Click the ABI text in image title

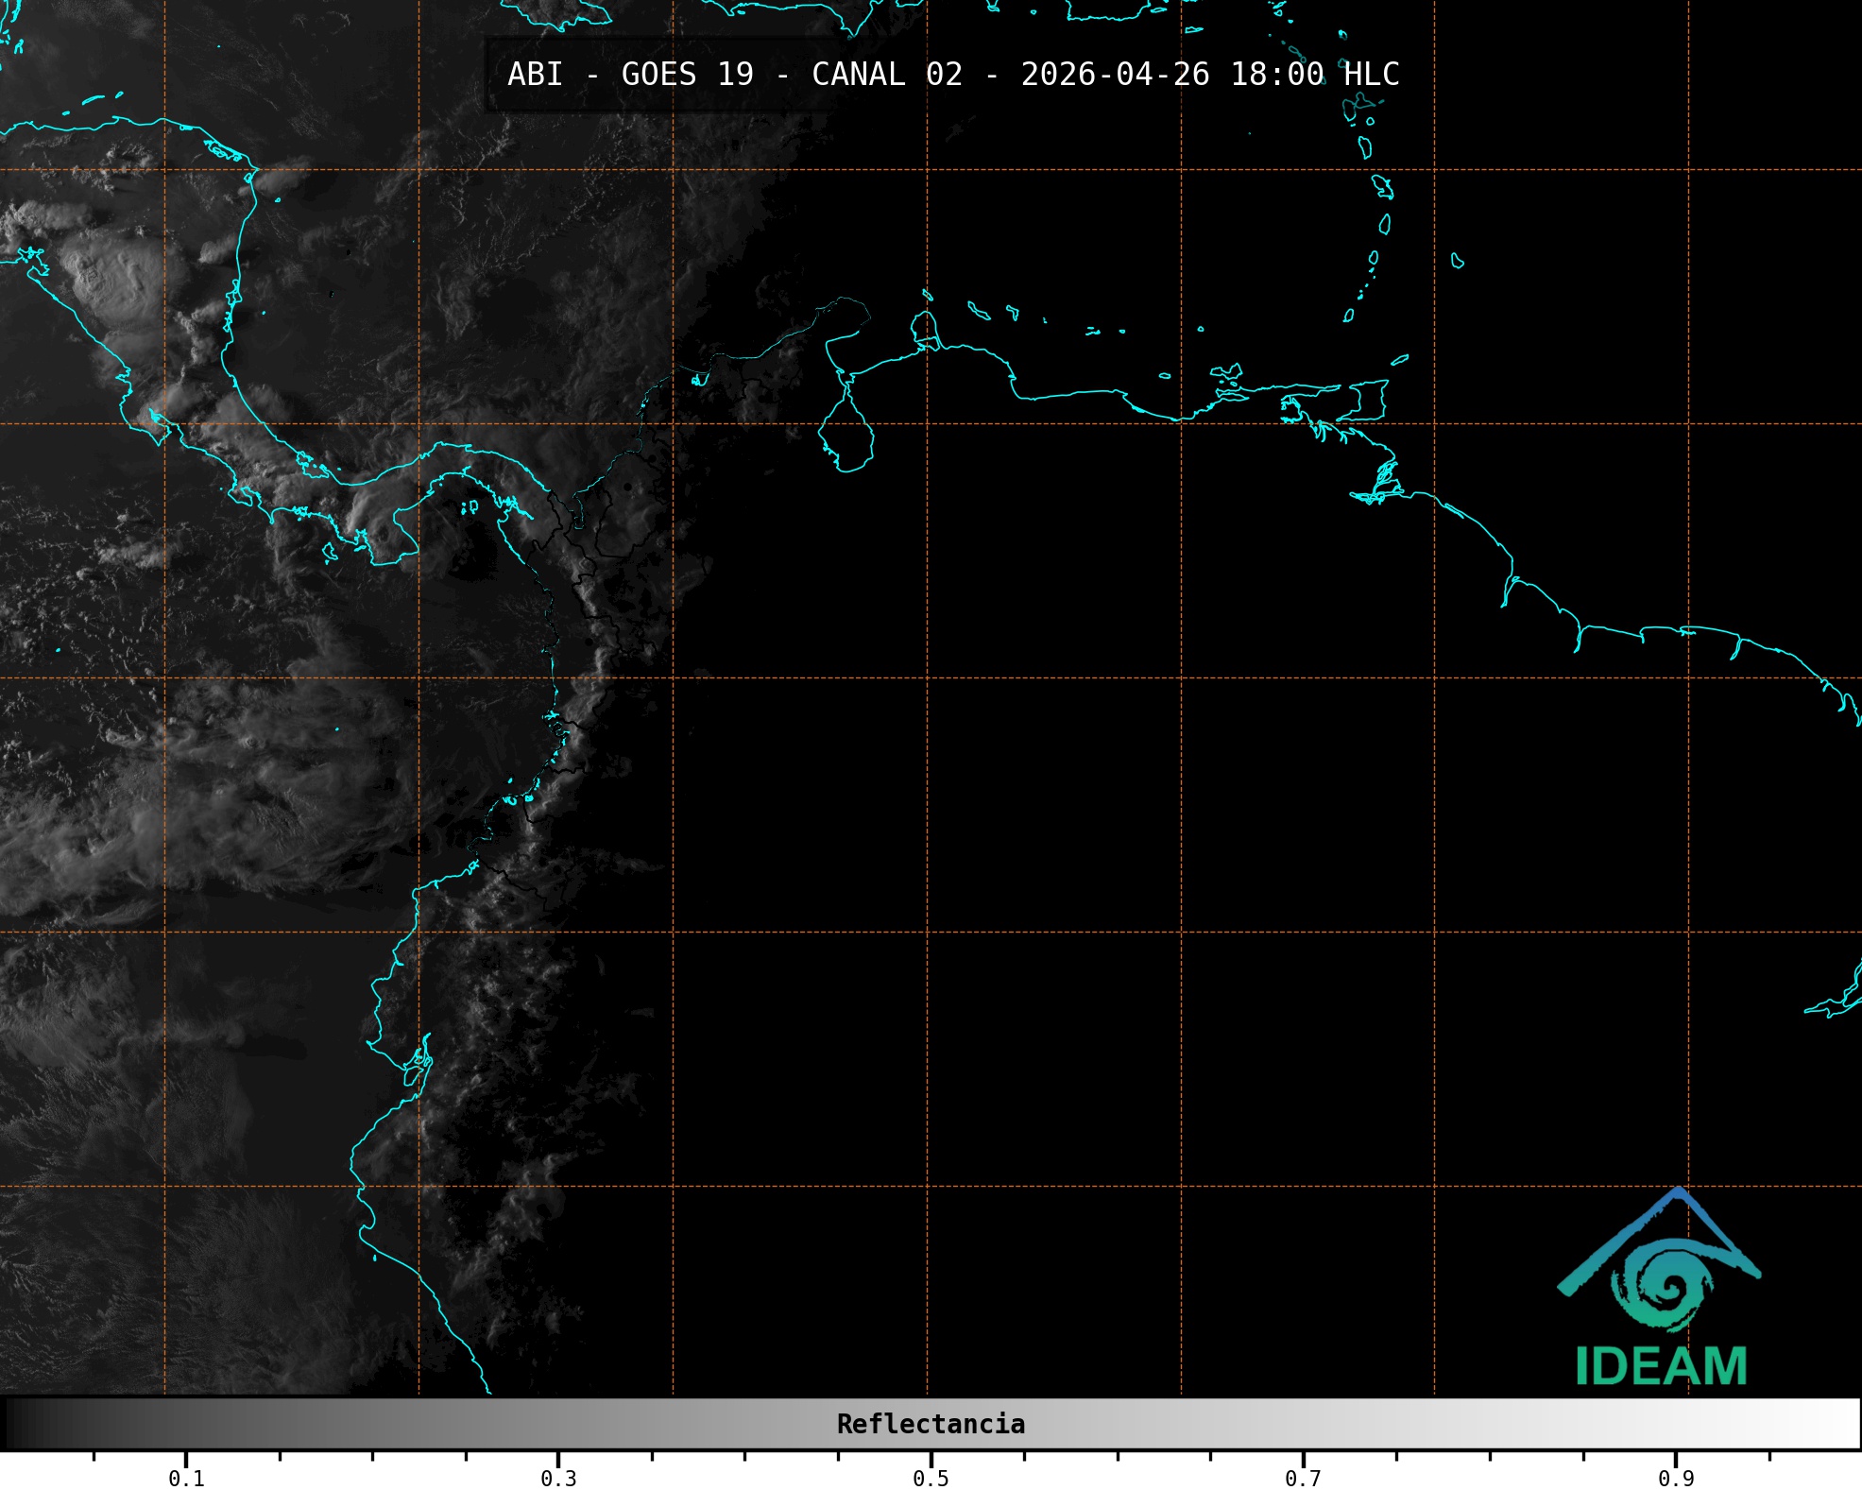tap(535, 75)
